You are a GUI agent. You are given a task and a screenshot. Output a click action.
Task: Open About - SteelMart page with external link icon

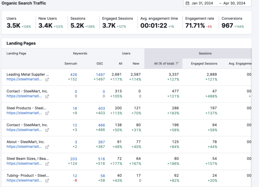tap(47, 147)
